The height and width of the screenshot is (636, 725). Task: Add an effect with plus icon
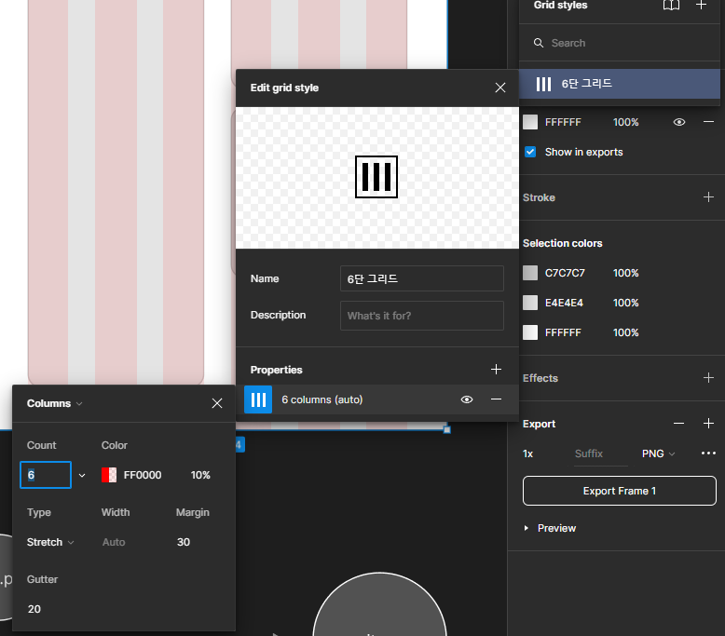708,378
